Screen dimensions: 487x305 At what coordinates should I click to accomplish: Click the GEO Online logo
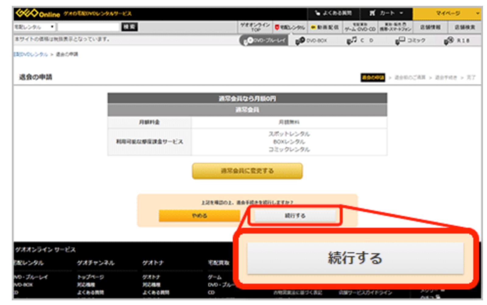[38, 13]
